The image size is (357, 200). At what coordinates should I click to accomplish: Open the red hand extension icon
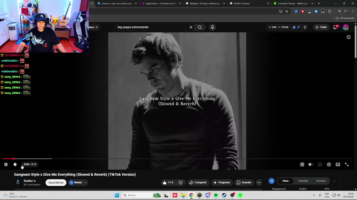pos(303,11)
